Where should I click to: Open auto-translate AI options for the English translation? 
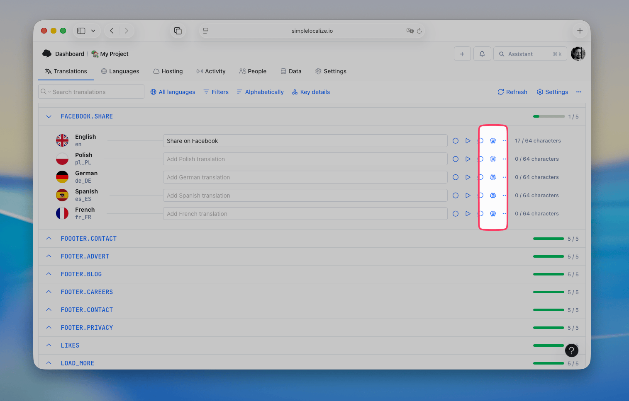pos(493,140)
